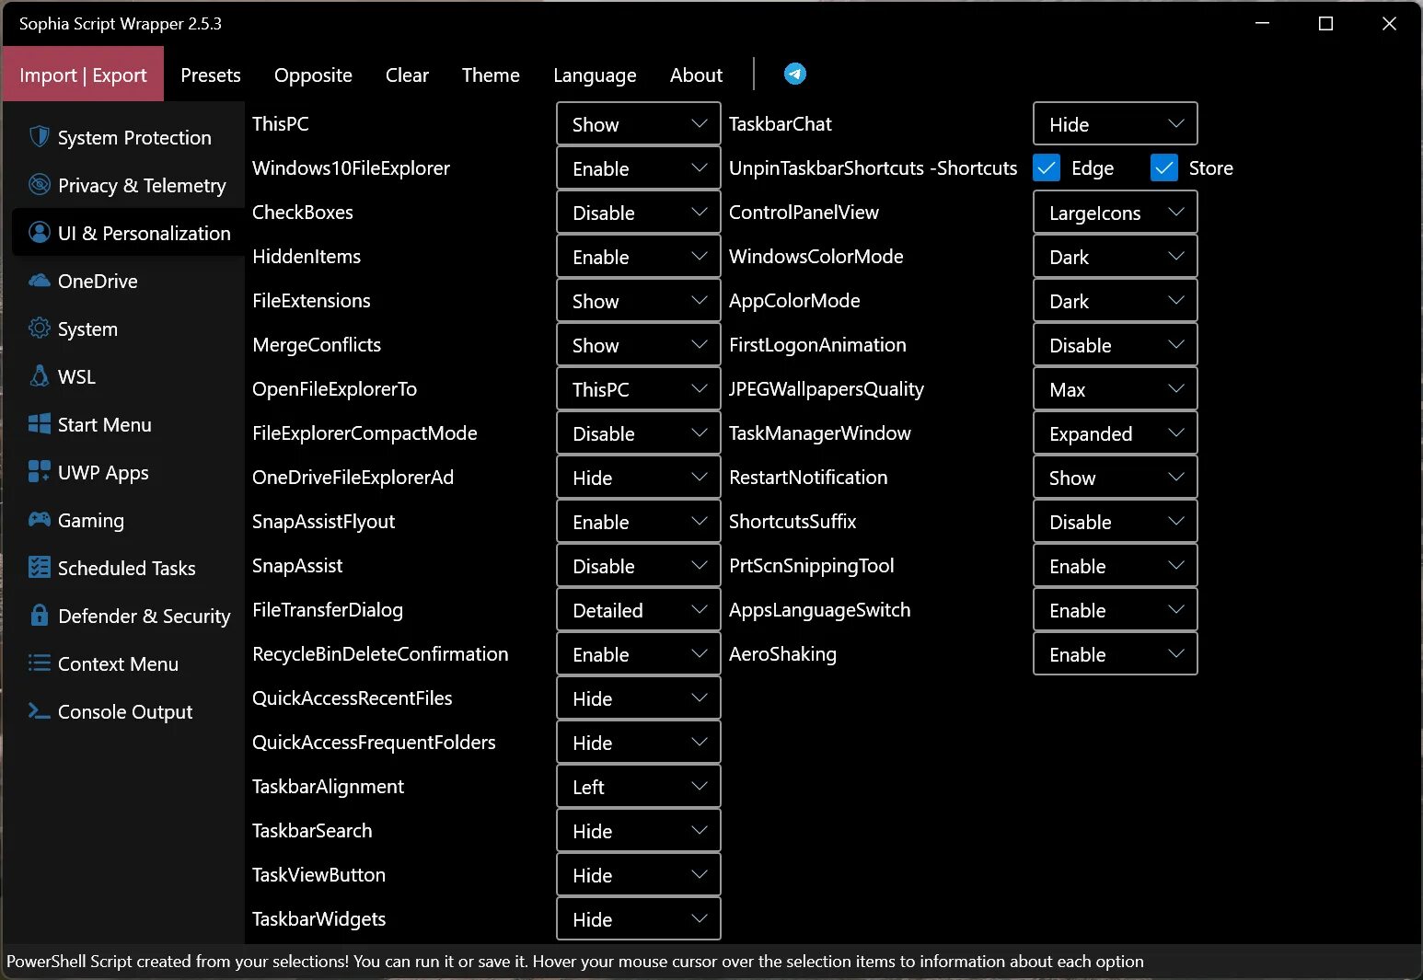The image size is (1423, 980).
Task: Click the Gaming controller icon
Action: point(39,519)
